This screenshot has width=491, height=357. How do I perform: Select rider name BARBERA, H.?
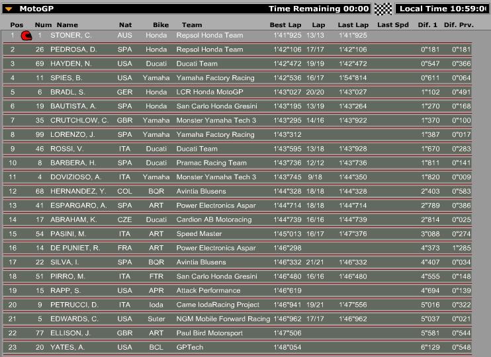point(73,163)
